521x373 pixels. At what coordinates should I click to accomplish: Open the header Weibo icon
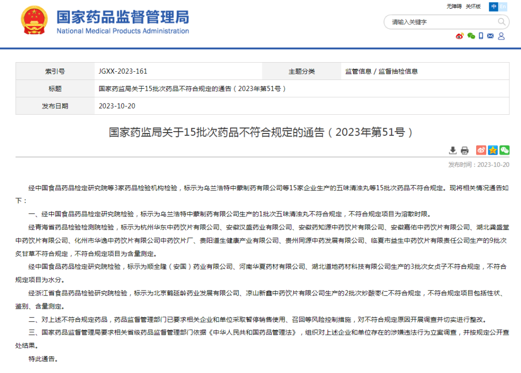pos(460,36)
